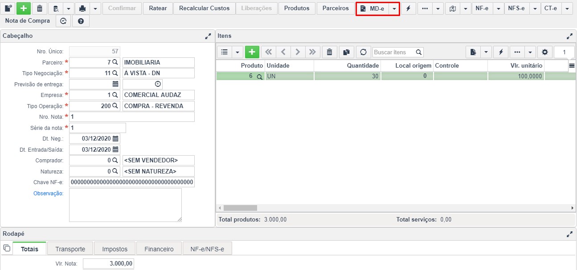Add a new note with green plus
Viewport: 577px width, 270px height.
pyautogui.click(x=24, y=8)
